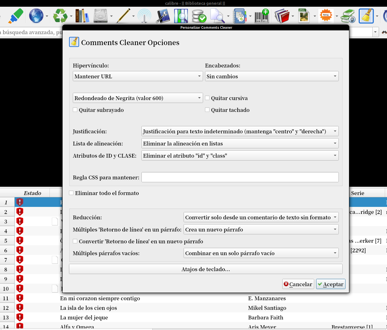Expand the search history dropdown arrow
The image size is (387, 330).
[x=375, y=32]
